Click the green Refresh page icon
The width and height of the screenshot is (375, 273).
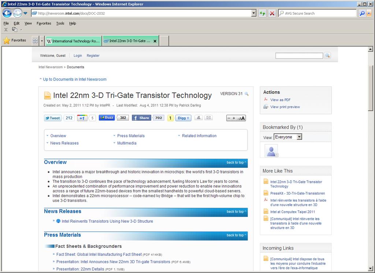coord(262,13)
